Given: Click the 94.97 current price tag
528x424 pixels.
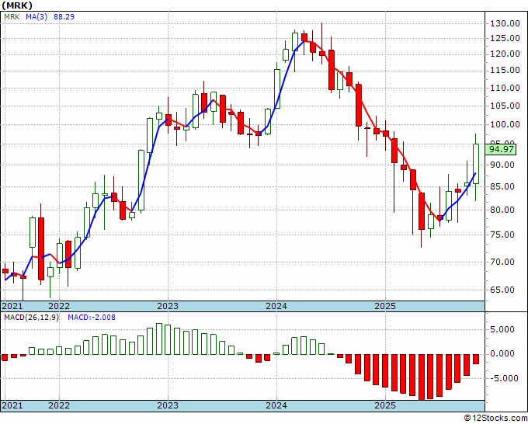Looking at the screenshot, I should coord(502,149).
